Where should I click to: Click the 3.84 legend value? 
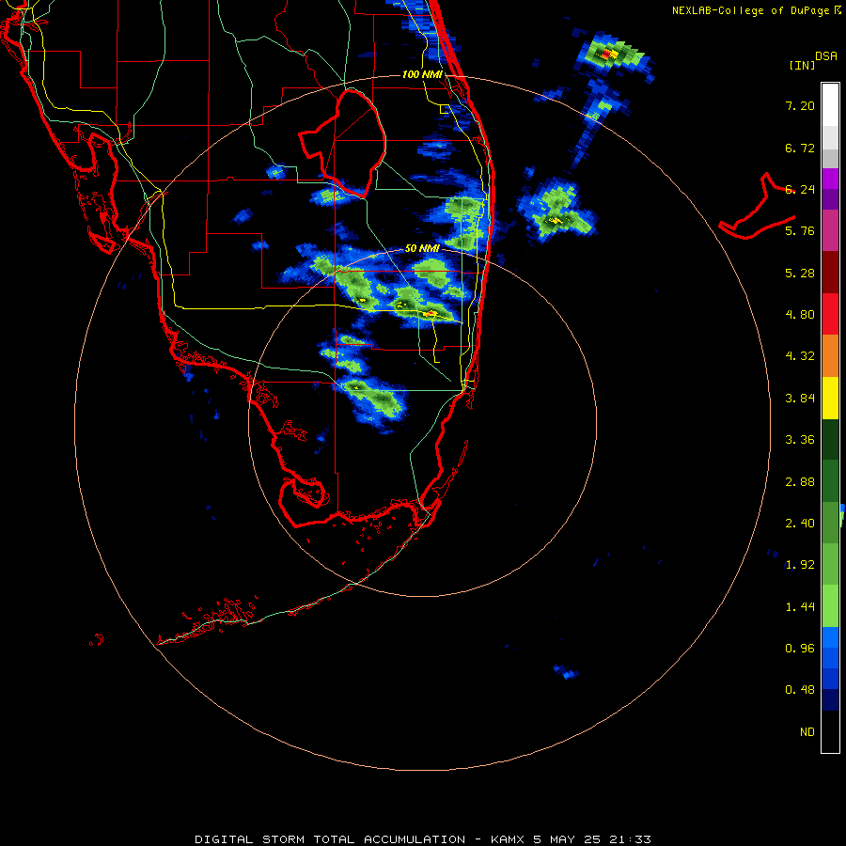tap(800, 399)
